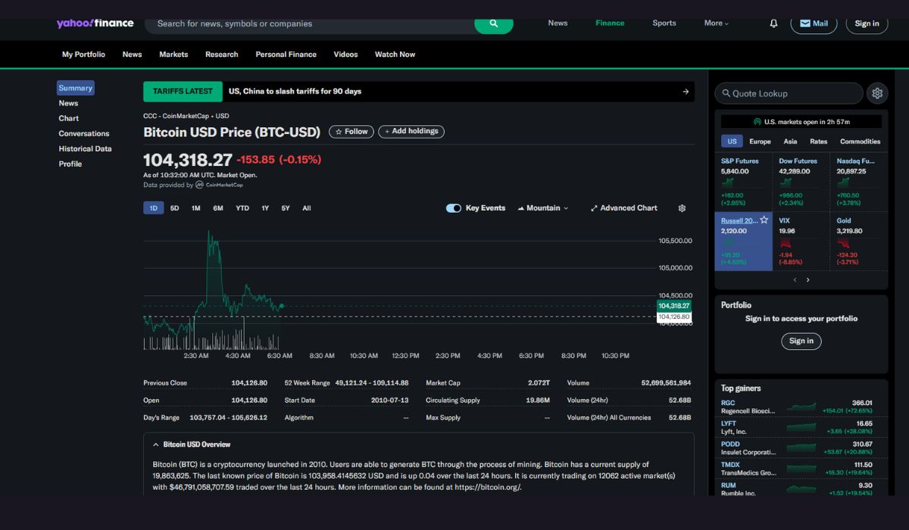Open the Mountain chart type dropdown
The image size is (909, 530).
coord(543,208)
